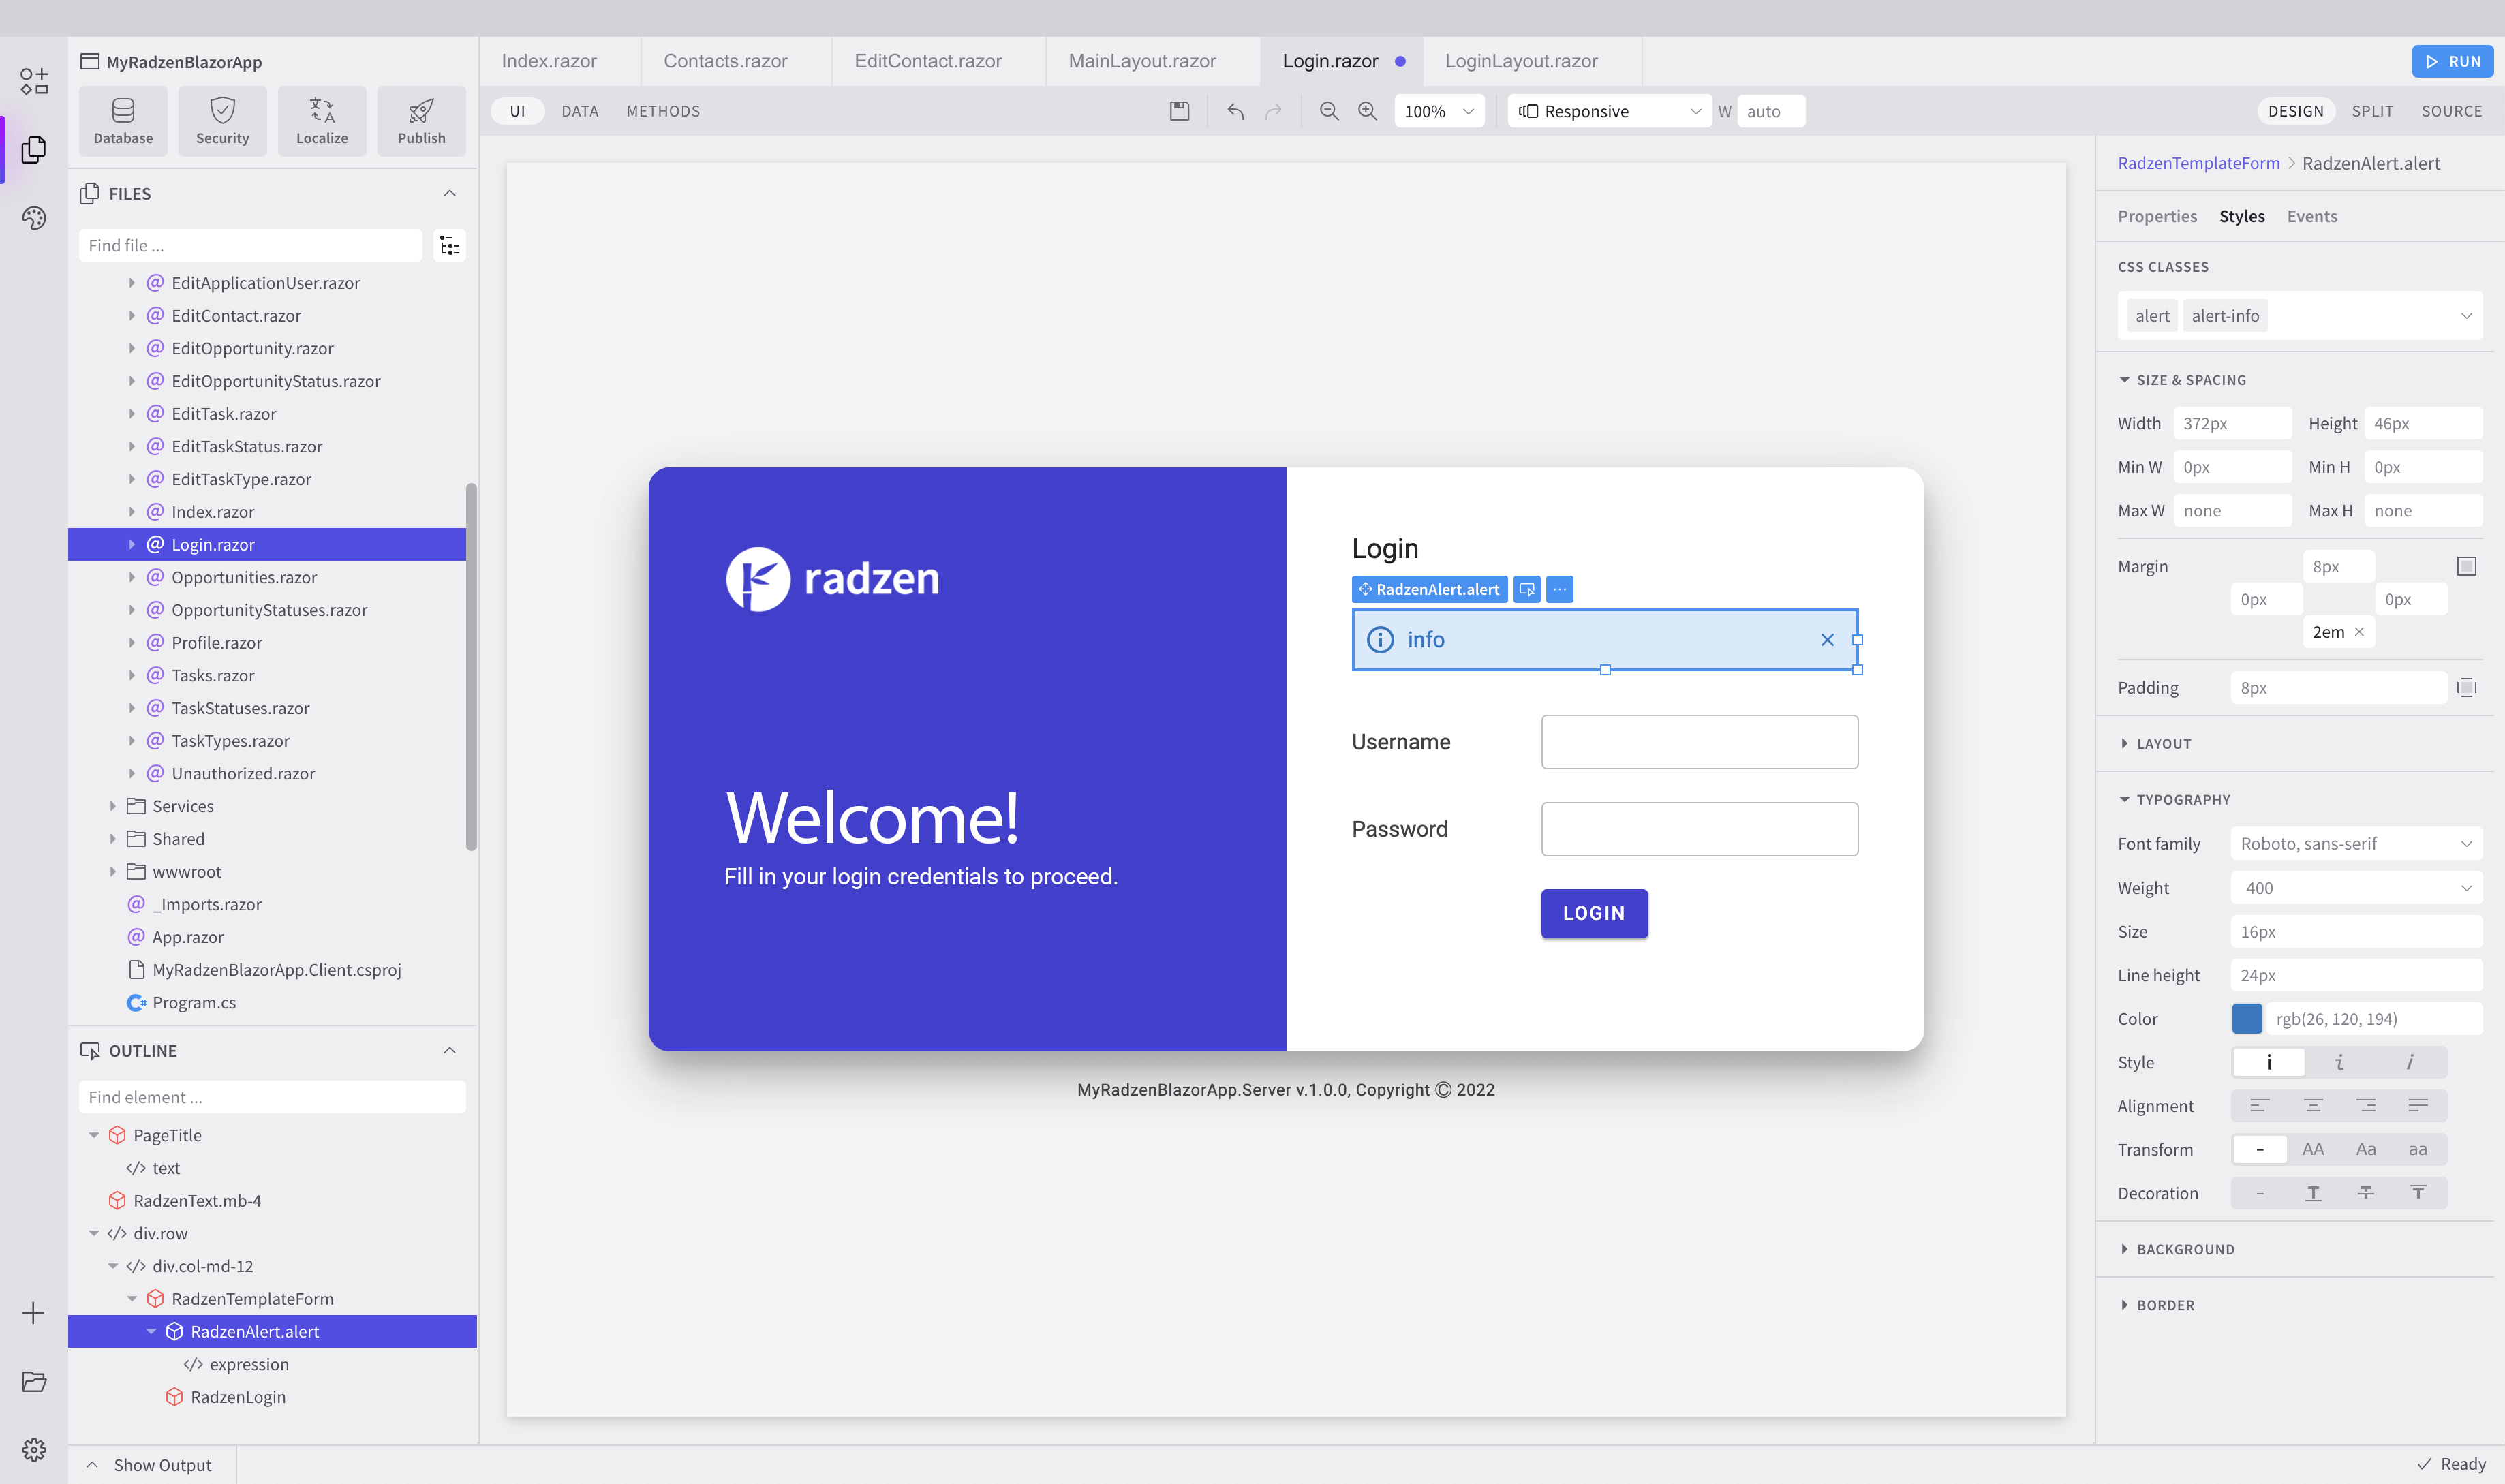Open the Font family dropdown
The width and height of the screenshot is (2505, 1484).
coord(2355,844)
